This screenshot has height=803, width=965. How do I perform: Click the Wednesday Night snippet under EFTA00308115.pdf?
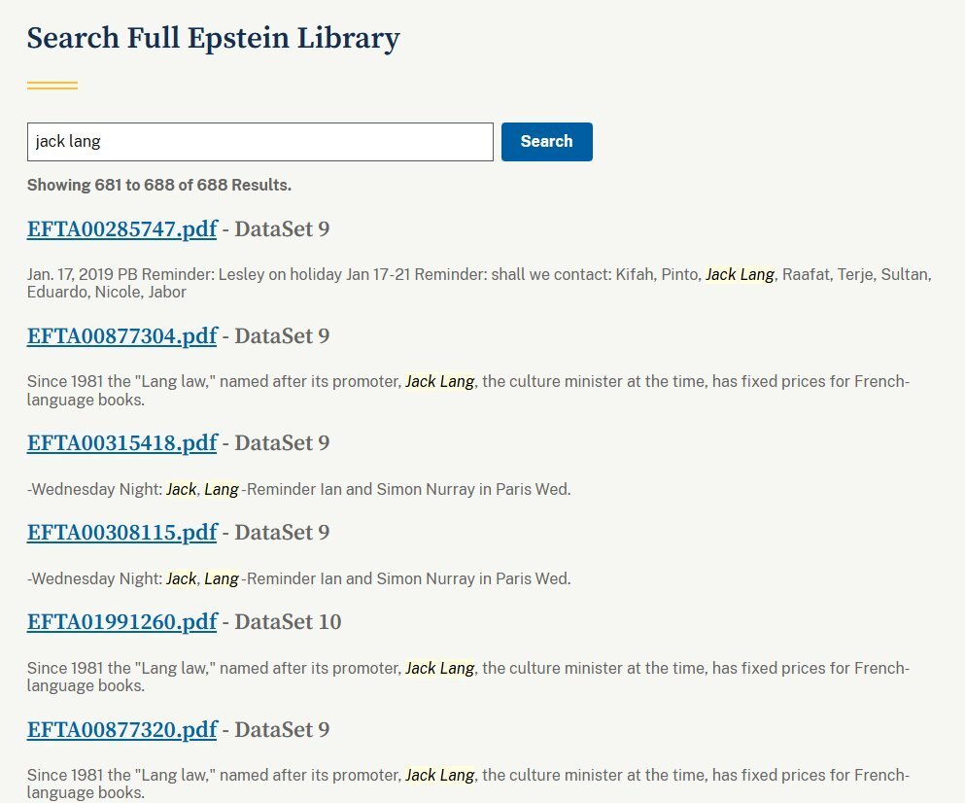pyautogui.click(x=298, y=579)
